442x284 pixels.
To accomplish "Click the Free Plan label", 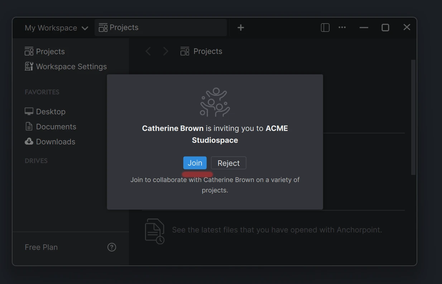I will 40,247.
